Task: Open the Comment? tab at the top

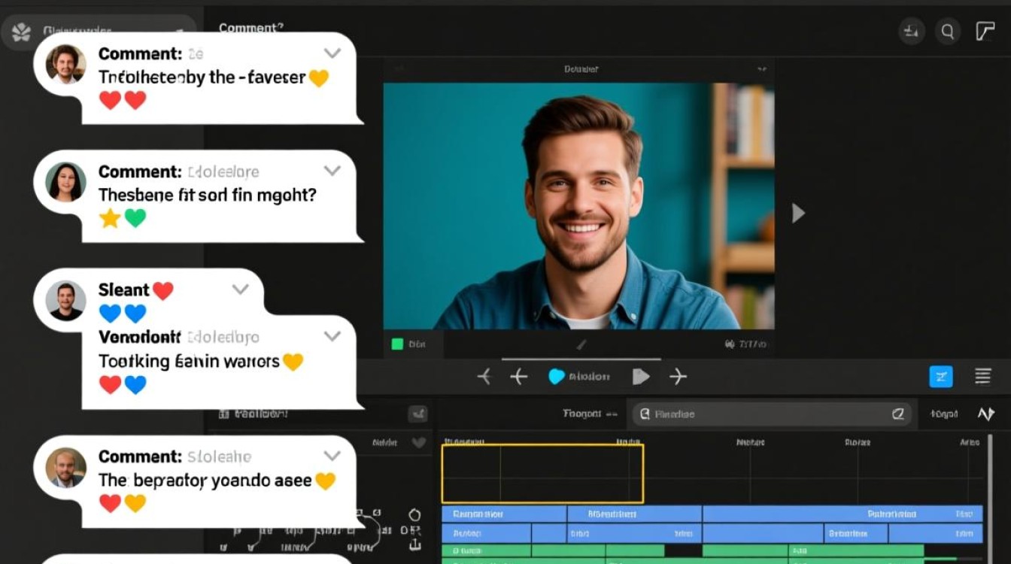Action: 251,28
